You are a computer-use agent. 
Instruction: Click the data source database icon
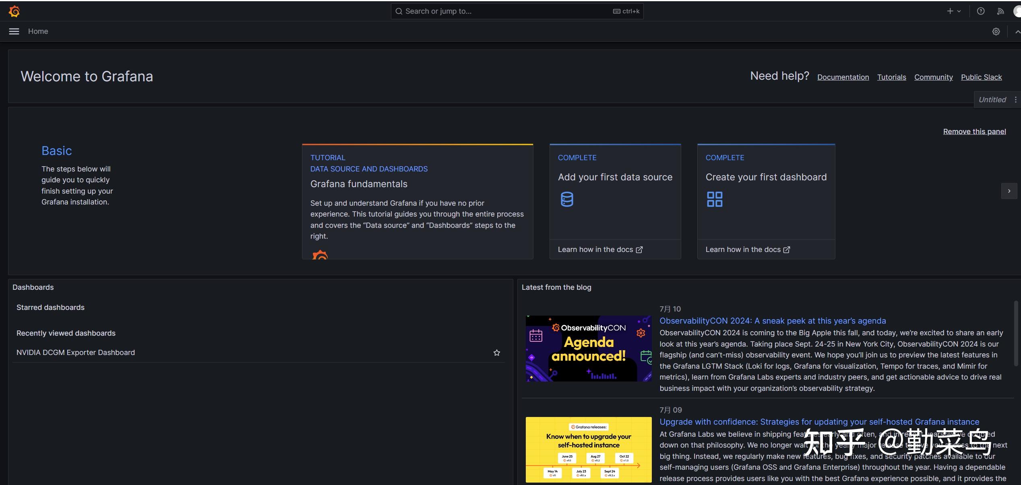[x=567, y=199]
